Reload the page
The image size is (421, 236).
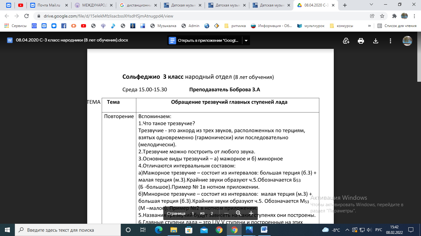click(27, 16)
